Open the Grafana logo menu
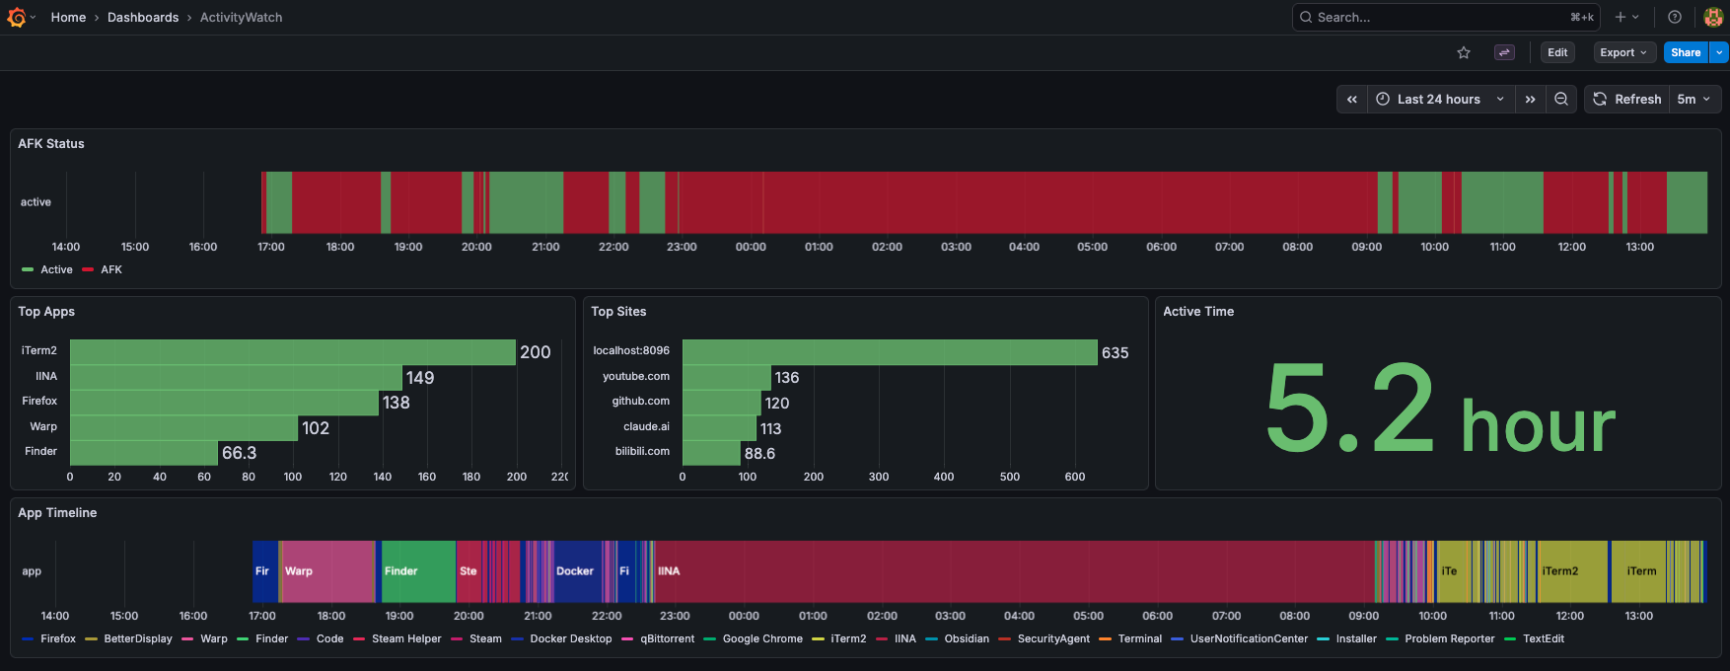1730x671 pixels. tap(17, 17)
